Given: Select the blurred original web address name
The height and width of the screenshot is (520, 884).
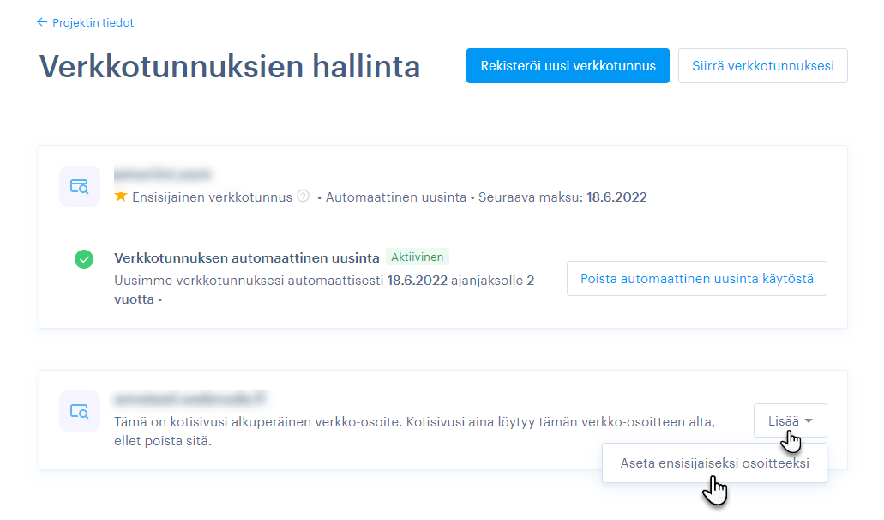Looking at the screenshot, I should pyautogui.click(x=190, y=398).
